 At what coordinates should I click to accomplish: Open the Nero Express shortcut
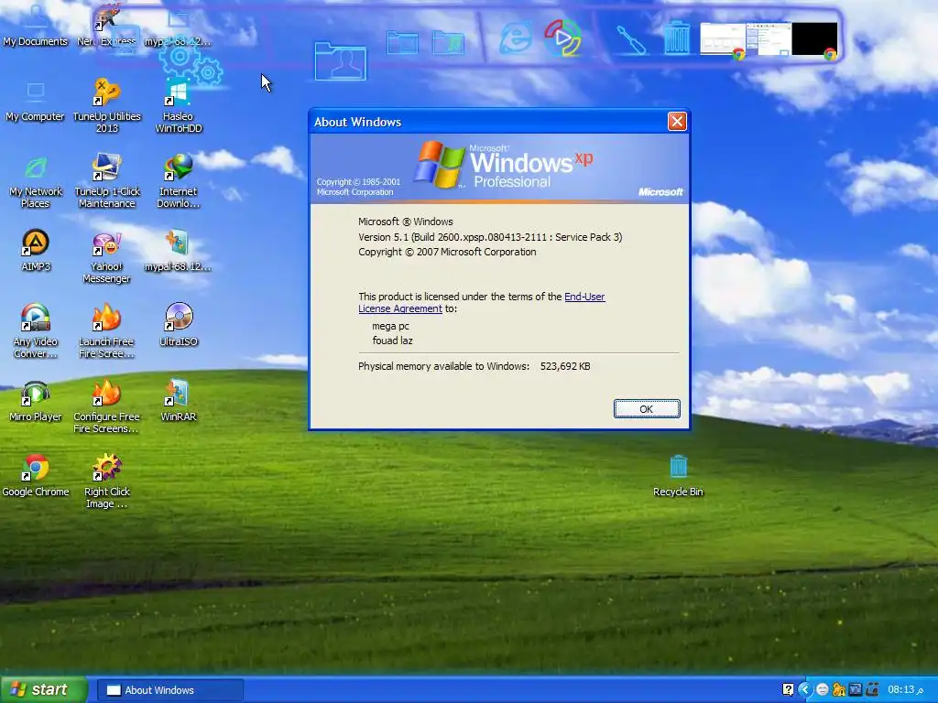(x=106, y=25)
